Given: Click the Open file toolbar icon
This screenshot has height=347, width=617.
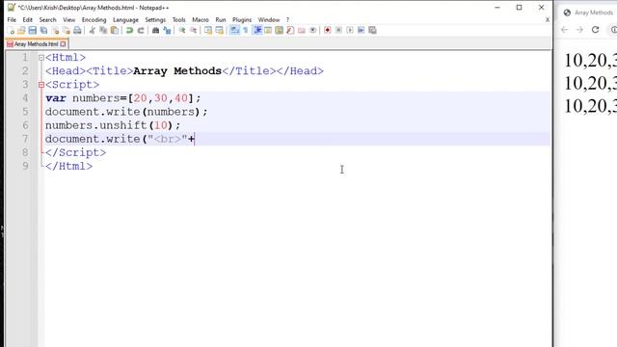Looking at the screenshot, I should 21,30.
